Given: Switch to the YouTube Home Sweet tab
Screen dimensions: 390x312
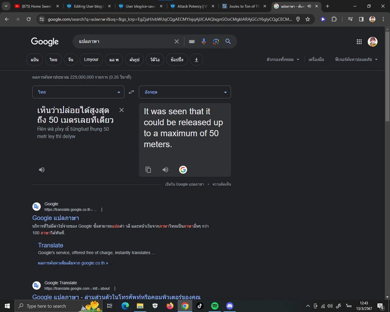Looking at the screenshot, I should pos(37,6).
